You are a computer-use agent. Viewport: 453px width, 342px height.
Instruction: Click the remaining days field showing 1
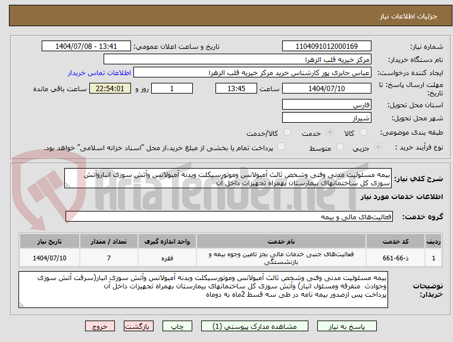(x=172, y=88)
